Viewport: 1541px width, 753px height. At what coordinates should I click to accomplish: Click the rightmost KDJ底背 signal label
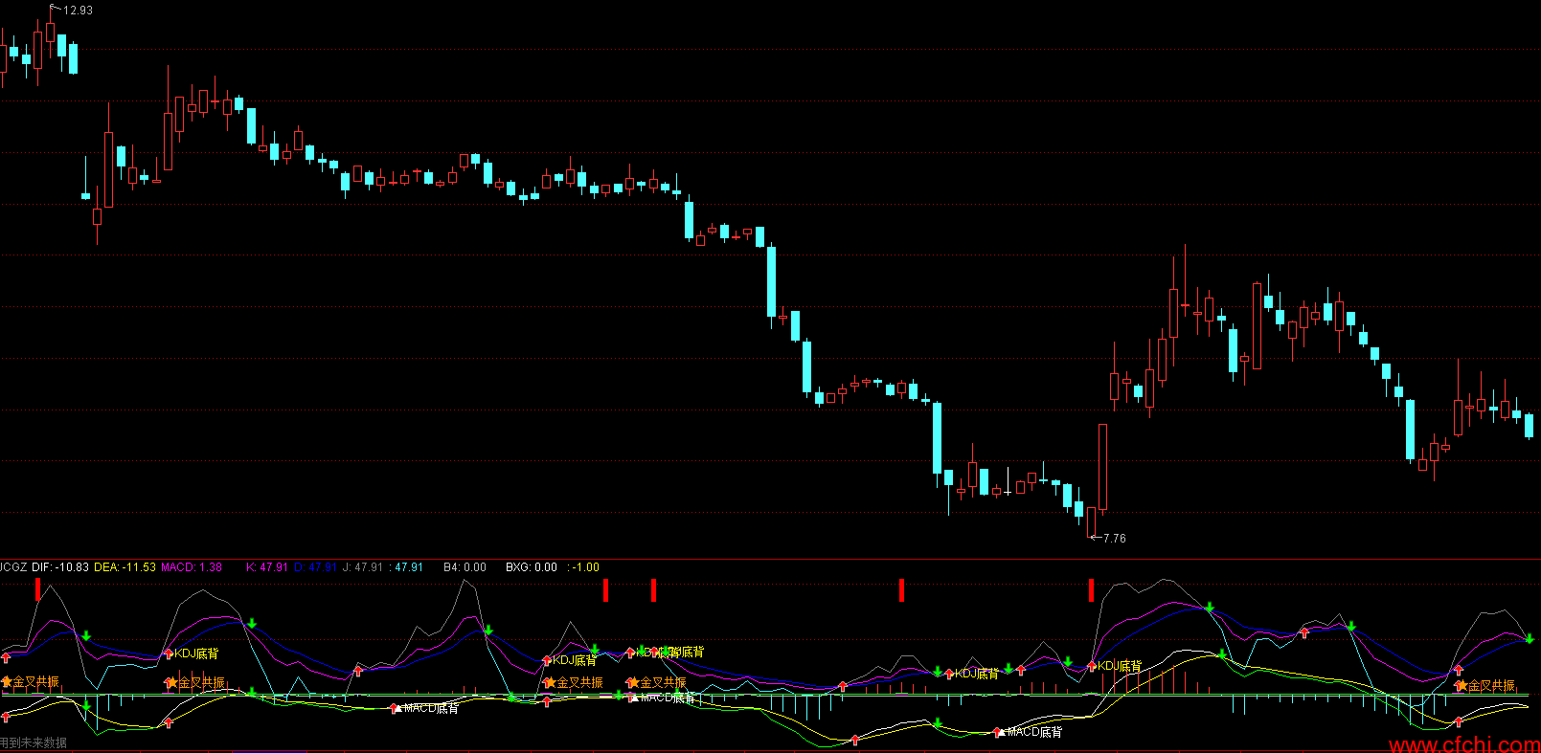(x=1120, y=666)
